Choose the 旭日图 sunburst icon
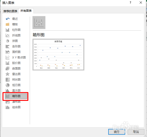Image resolution: width=147 pixels, height=137 pixels. coord(8,85)
